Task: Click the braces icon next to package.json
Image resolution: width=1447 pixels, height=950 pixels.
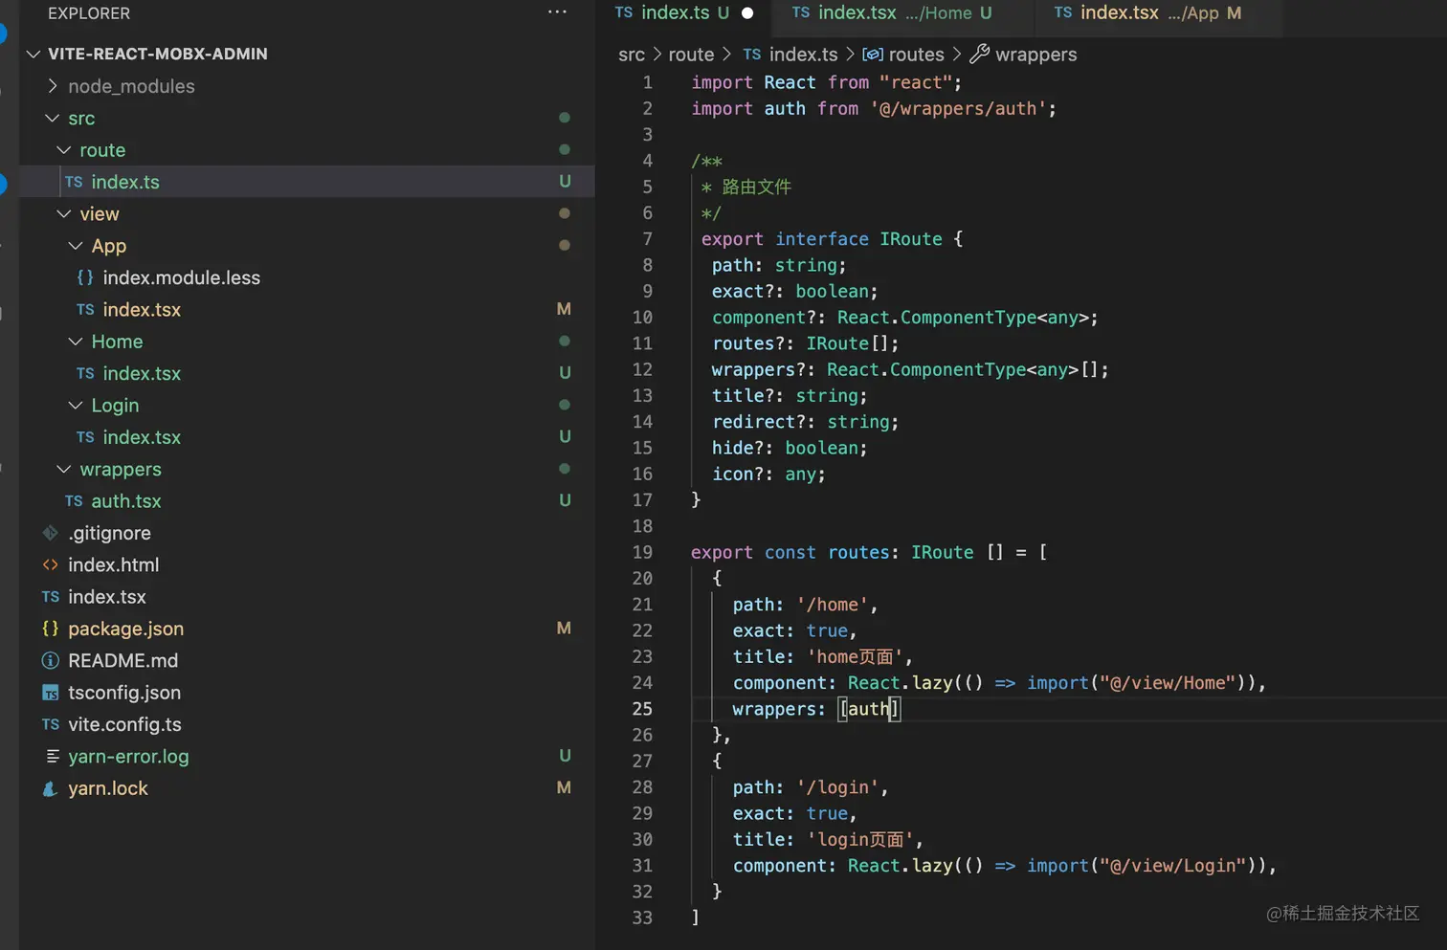Action: [x=51, y=629]
